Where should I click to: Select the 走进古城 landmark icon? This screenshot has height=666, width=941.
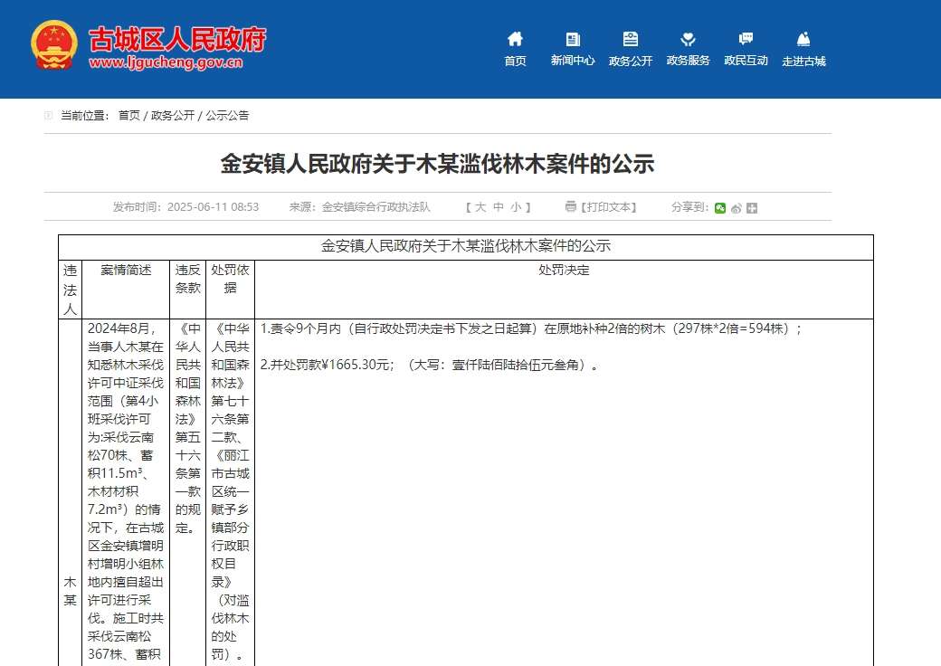(803, 40)
